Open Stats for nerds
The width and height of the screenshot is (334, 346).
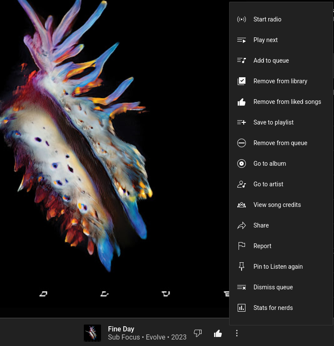click(x=273, y=308)
